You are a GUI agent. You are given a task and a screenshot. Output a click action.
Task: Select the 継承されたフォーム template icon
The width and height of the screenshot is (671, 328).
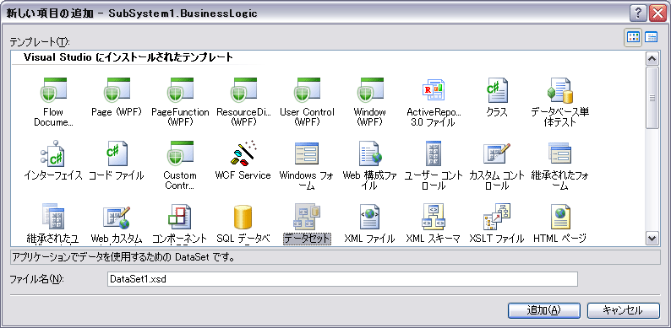(560, 153)
